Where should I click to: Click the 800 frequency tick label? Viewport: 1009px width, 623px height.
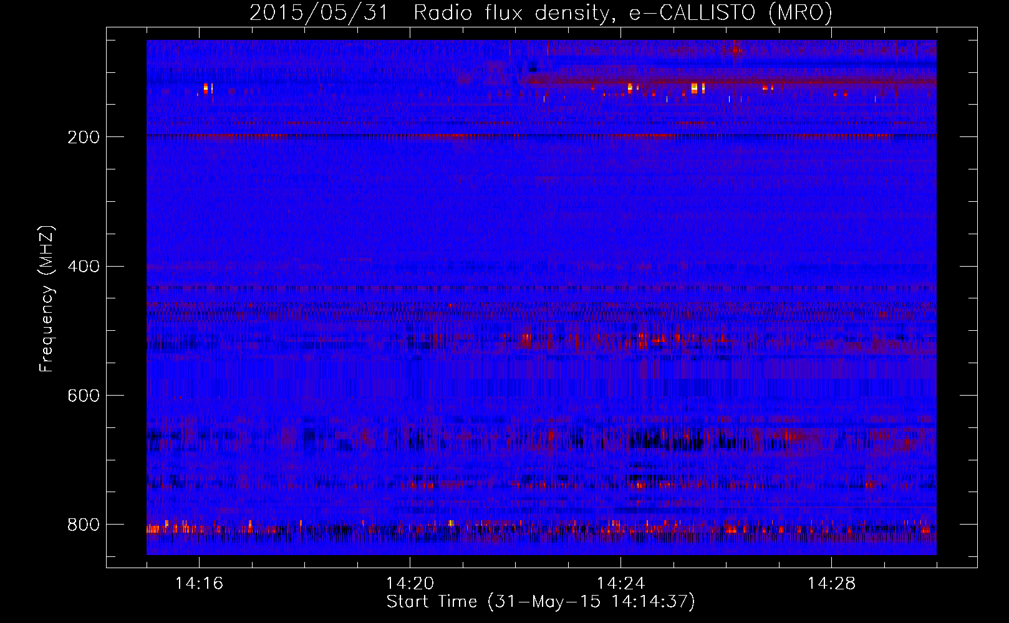[84, 525]
